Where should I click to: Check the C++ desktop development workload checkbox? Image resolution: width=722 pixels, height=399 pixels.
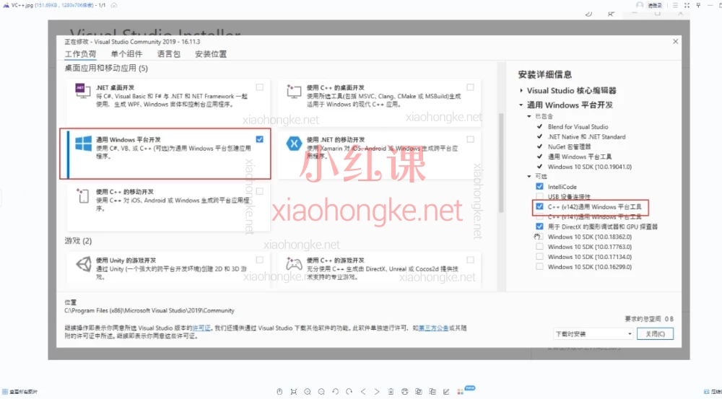click(x=470, y=87)
